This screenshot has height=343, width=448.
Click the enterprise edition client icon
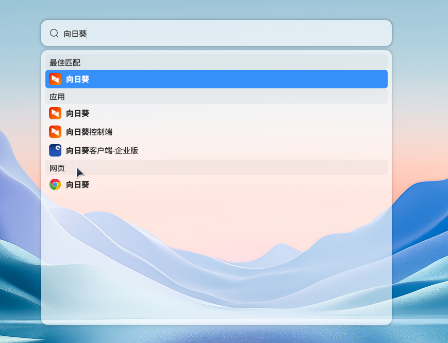pos(55,150)
